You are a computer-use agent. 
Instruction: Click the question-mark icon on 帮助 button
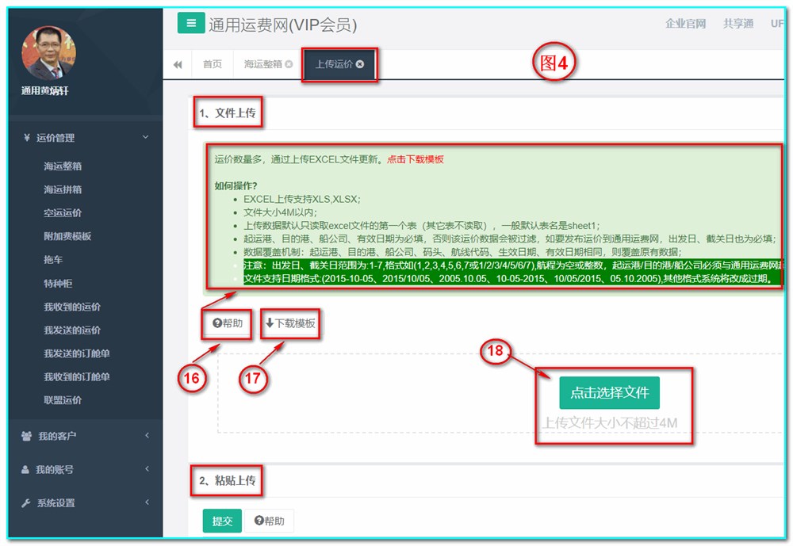[216, 321]
